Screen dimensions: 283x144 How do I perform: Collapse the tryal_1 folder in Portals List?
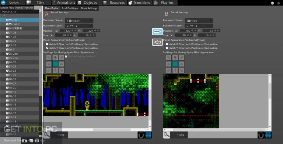tap(10, 20)
